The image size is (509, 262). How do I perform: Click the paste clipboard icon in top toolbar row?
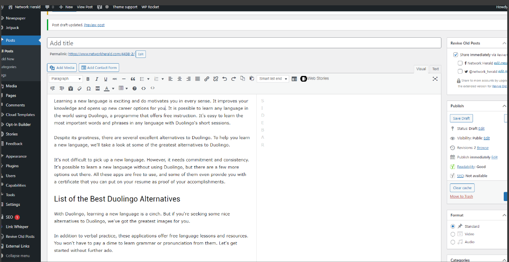point(251,78)
